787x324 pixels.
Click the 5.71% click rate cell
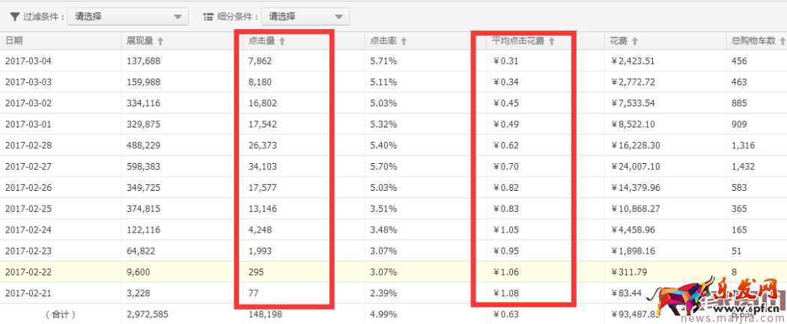(383, 61)
